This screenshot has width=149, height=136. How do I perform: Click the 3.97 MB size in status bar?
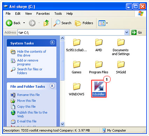coord(84,130)
